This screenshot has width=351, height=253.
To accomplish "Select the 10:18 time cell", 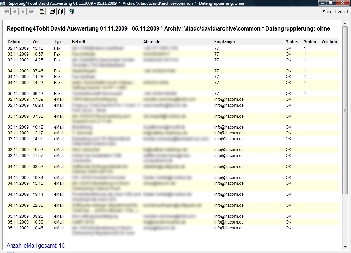I will 38,127.
